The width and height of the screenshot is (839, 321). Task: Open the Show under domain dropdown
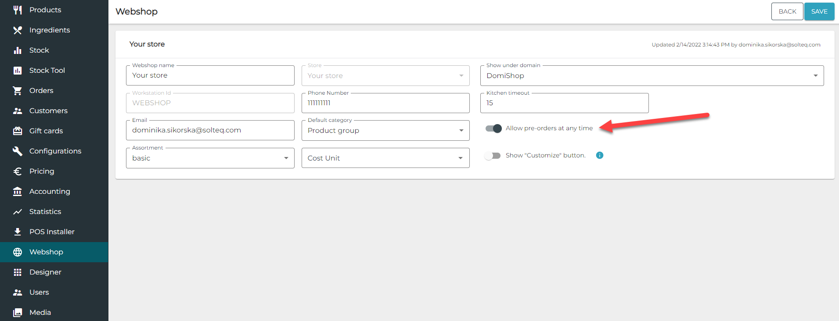coord(652,76)
